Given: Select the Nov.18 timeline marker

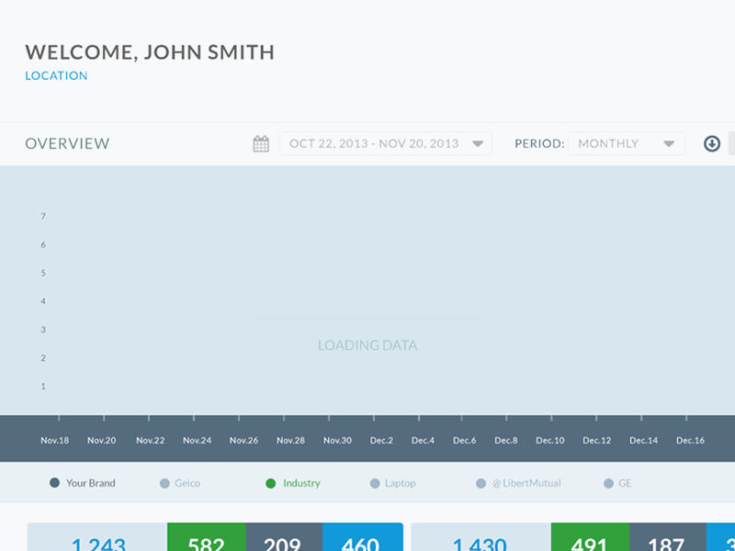Looking at the screenshot, I should coord(55,441).
